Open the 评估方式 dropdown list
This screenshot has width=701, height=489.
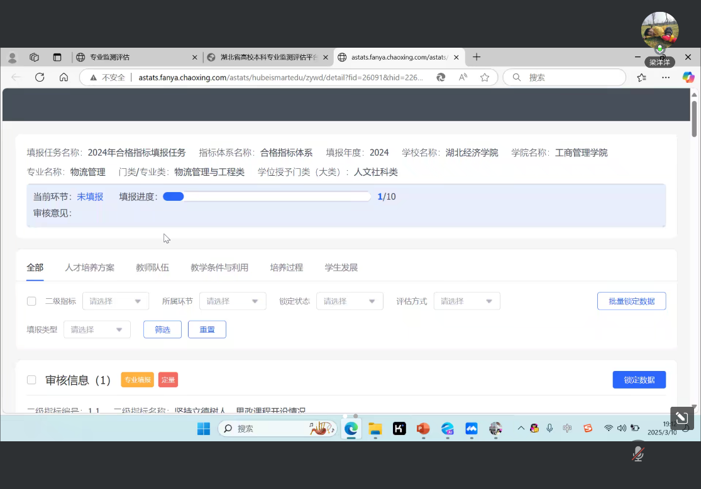click(x=466, y=301)
